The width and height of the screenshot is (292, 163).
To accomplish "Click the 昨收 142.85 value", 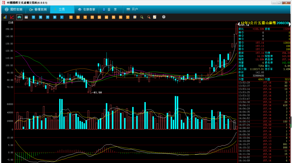I will pyautogui.click(x=260, y=73).
